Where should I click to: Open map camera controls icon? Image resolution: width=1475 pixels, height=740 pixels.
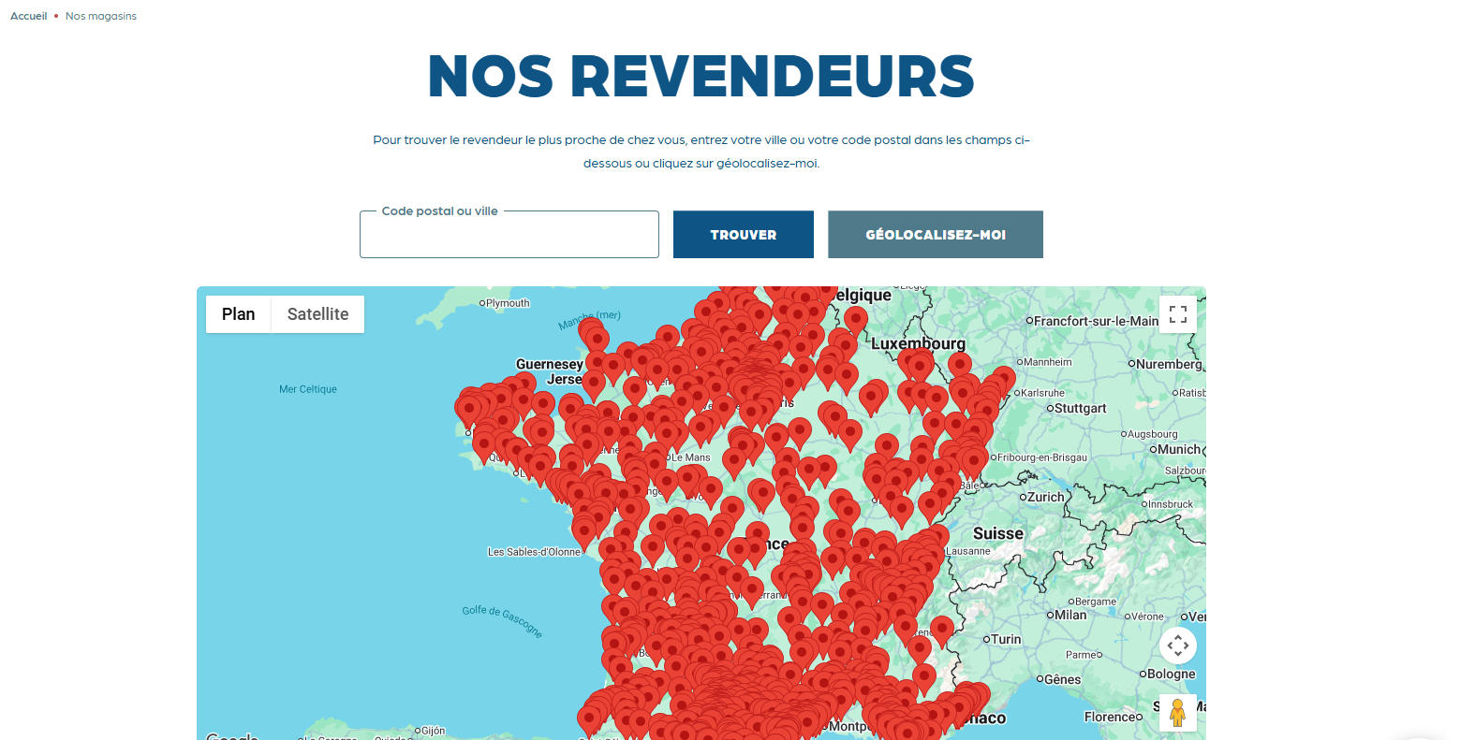click(x=1178, y=646)
